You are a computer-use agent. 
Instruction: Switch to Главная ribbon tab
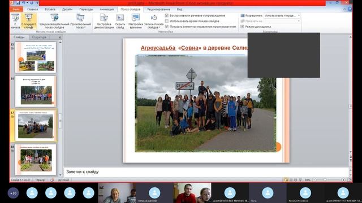point(33,9)
